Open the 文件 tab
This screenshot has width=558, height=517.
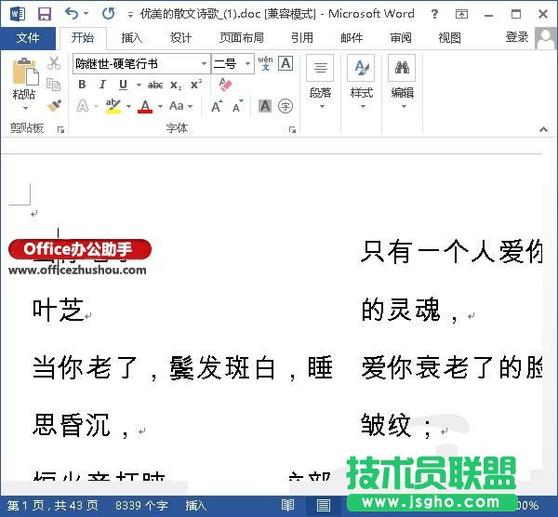coord(28,38)
